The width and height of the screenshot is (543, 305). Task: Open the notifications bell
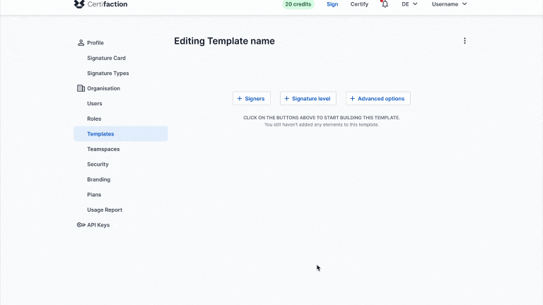pos(385,4)
